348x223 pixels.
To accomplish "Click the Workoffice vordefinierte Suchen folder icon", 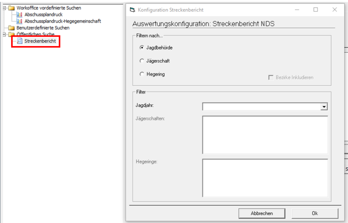I will click(x=12, y=8).
